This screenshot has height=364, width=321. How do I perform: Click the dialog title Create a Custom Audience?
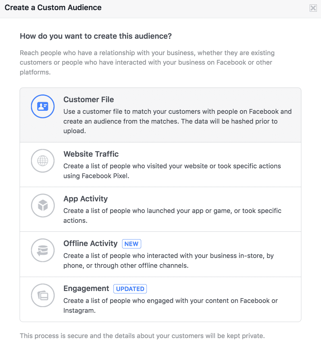(53, 8)
